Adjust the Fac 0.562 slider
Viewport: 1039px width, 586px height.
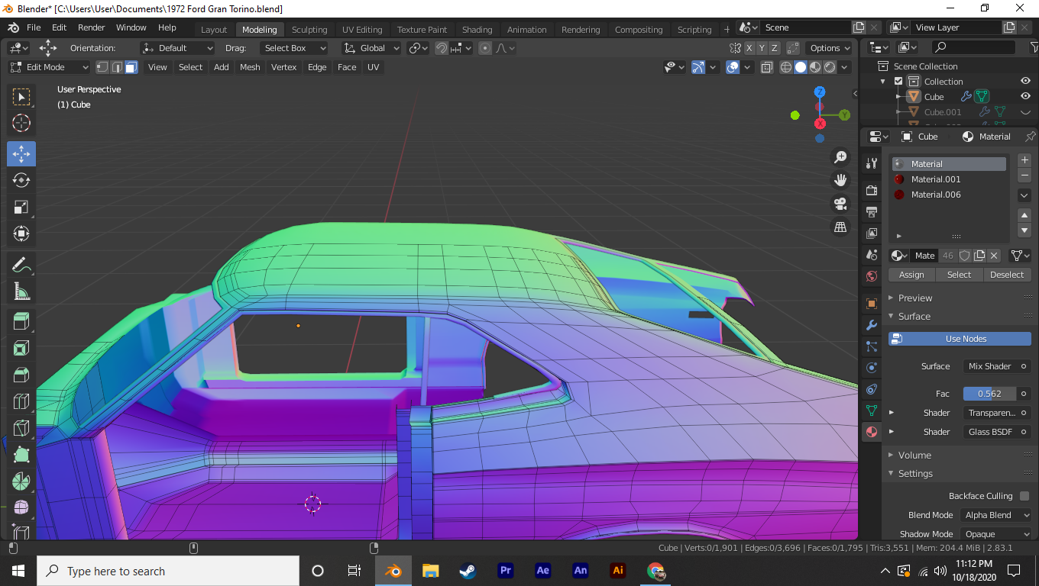[x=989, y=394]
